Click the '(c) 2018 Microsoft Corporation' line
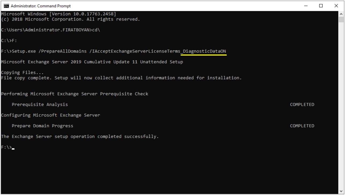The height and width of the screenshot is (195, 345). pyautogui.click(x=71, y=19)
